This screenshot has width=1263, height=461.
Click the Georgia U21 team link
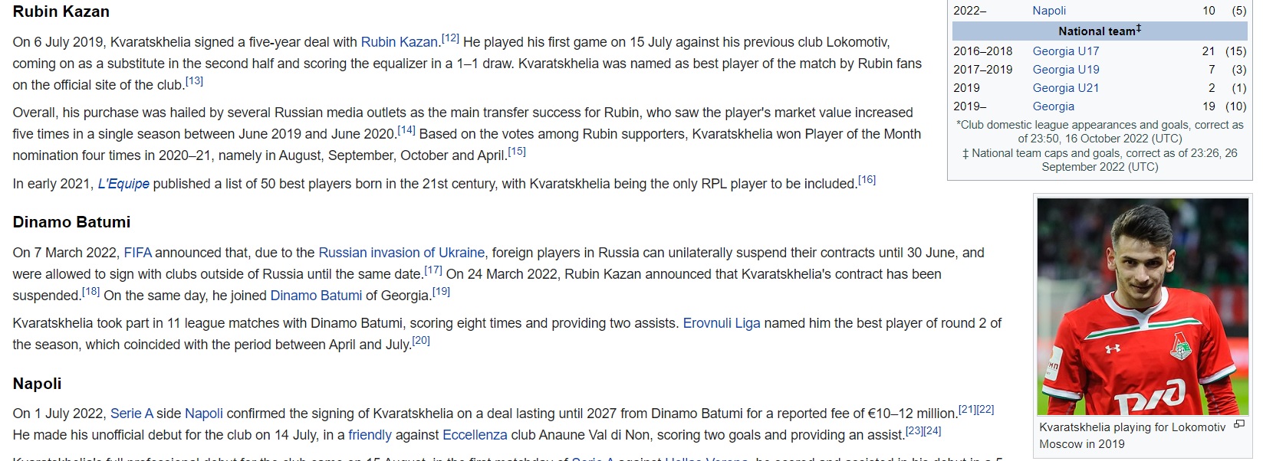point(1065,88)
